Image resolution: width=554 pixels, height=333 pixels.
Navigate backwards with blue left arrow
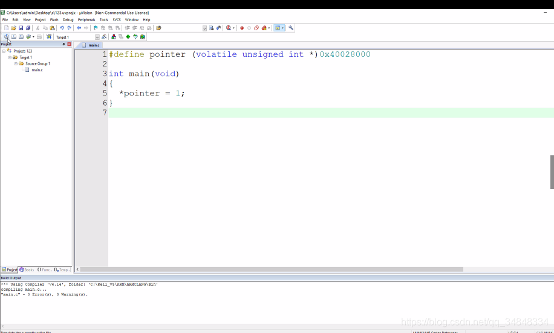pyautogui.click(x=79, y=28)
